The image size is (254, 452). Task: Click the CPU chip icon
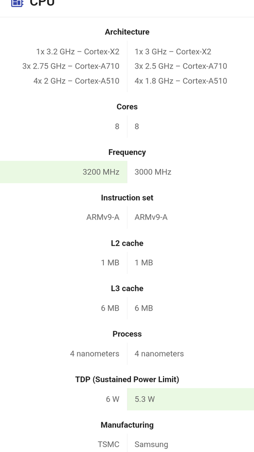[17, 3]
